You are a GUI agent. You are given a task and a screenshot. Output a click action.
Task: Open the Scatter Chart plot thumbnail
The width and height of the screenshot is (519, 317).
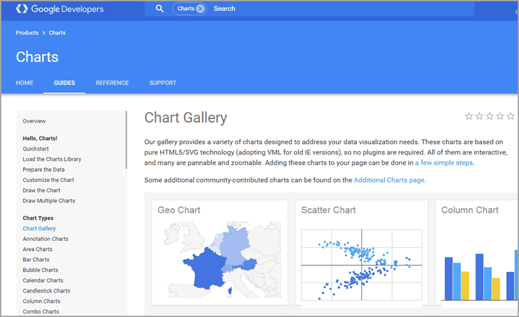tap(361, 264)
